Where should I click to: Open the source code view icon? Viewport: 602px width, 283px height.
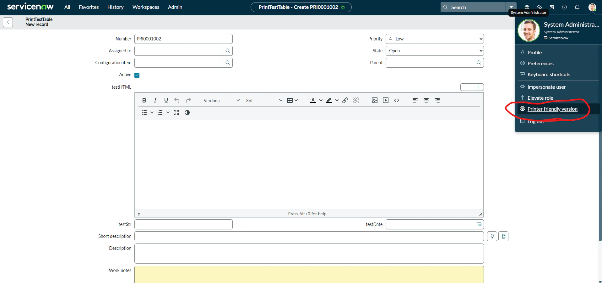[x=397, y=100]
